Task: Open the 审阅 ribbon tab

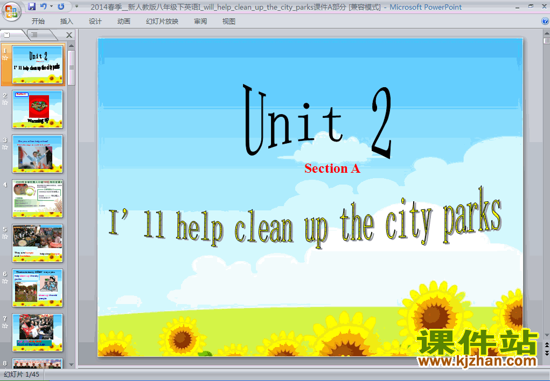Action: pos(200,22)
